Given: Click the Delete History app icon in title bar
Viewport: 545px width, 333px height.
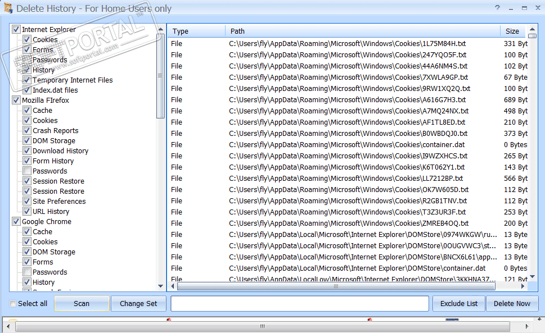Looking at the screenshot, I should click(x=8, y=8).
